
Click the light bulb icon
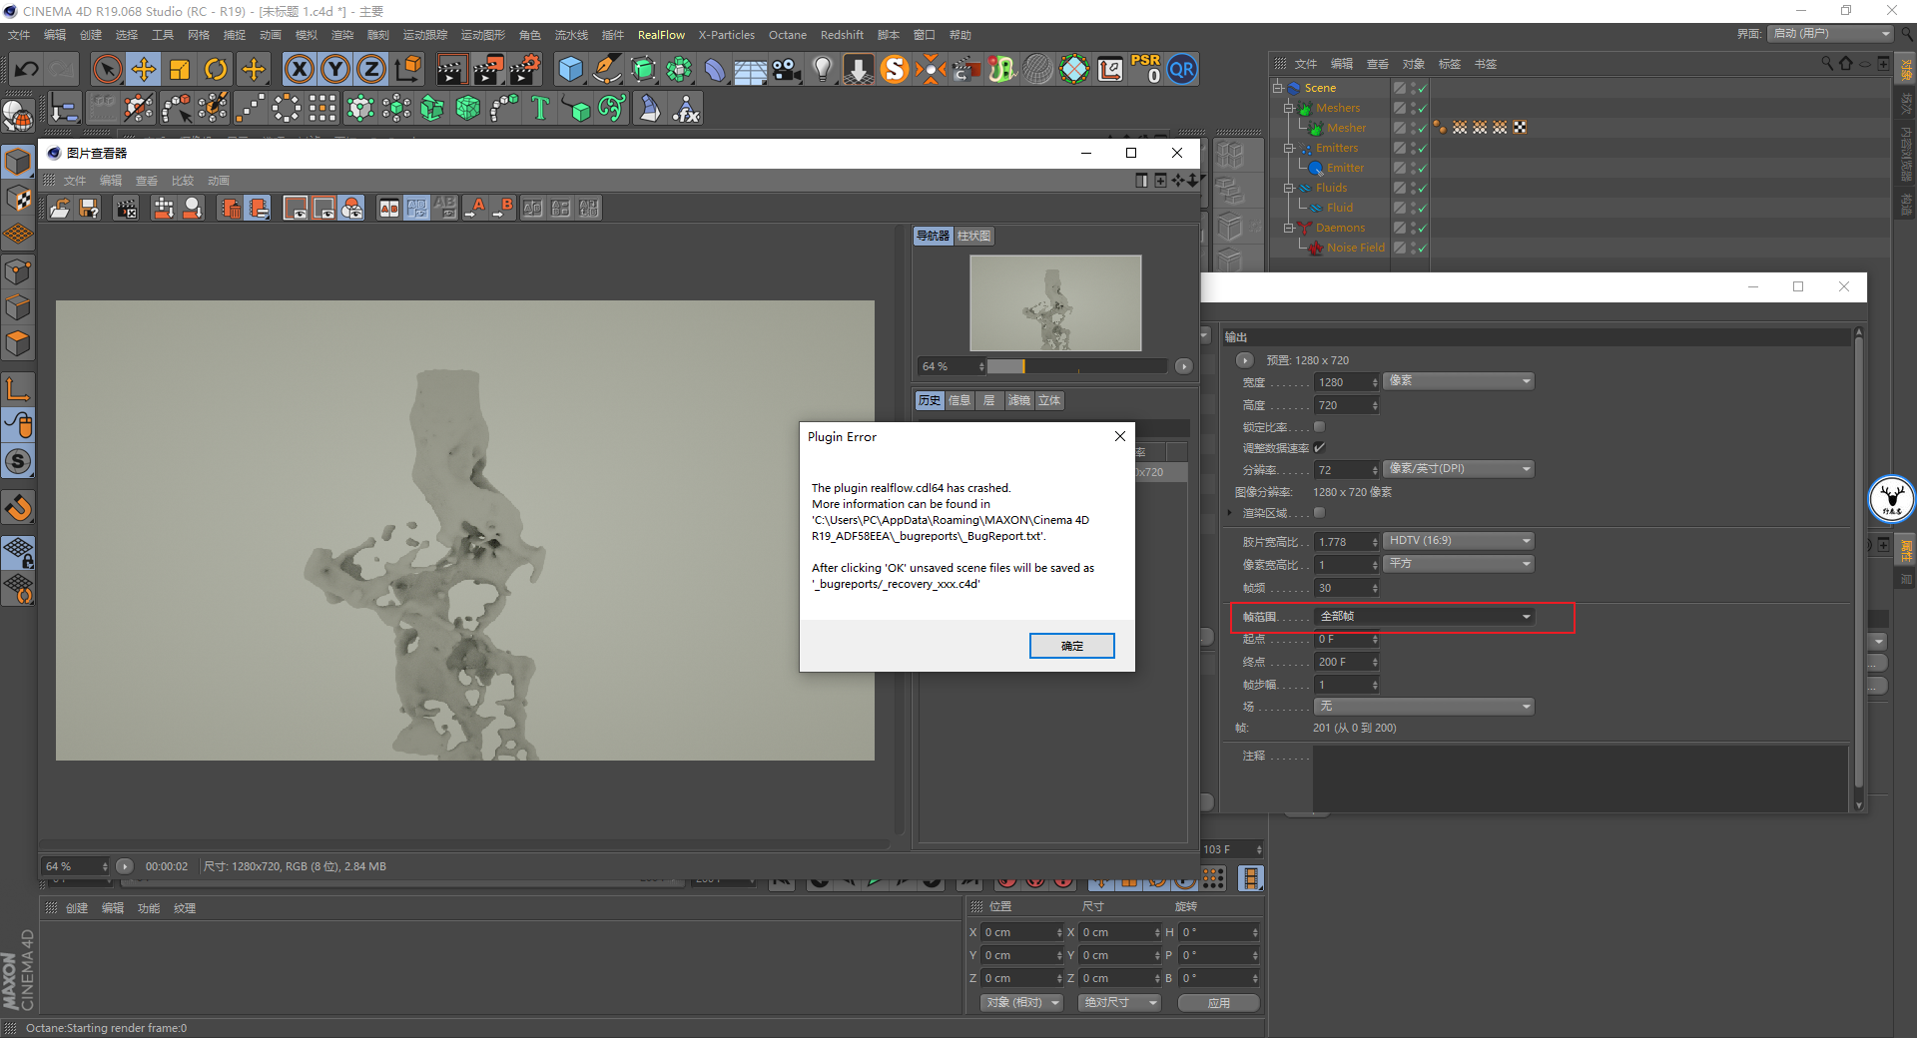(823, 69)
